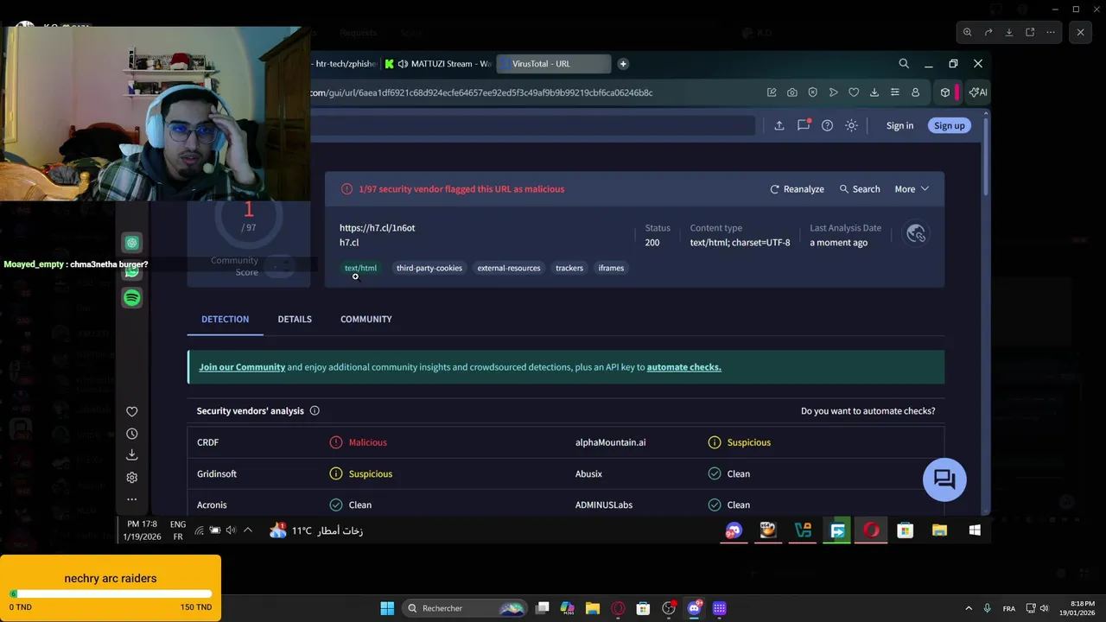Click the forward arrow icon in viewer toolbar
This screenshot has height=622, width=1106.
point(988,32)
